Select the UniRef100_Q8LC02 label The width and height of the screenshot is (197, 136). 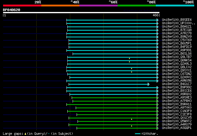[x=177, y=67]
